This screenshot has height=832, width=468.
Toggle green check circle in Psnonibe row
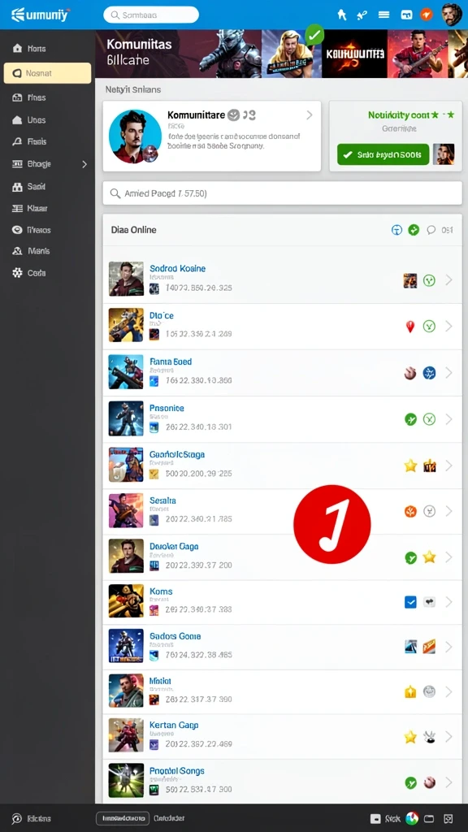410,419
